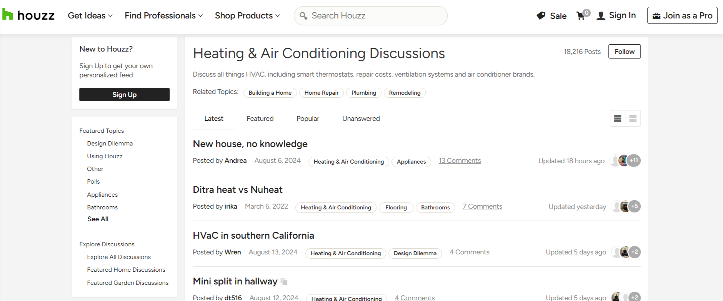
Task: Open the Home Repair topic
Action: (322, 93)
